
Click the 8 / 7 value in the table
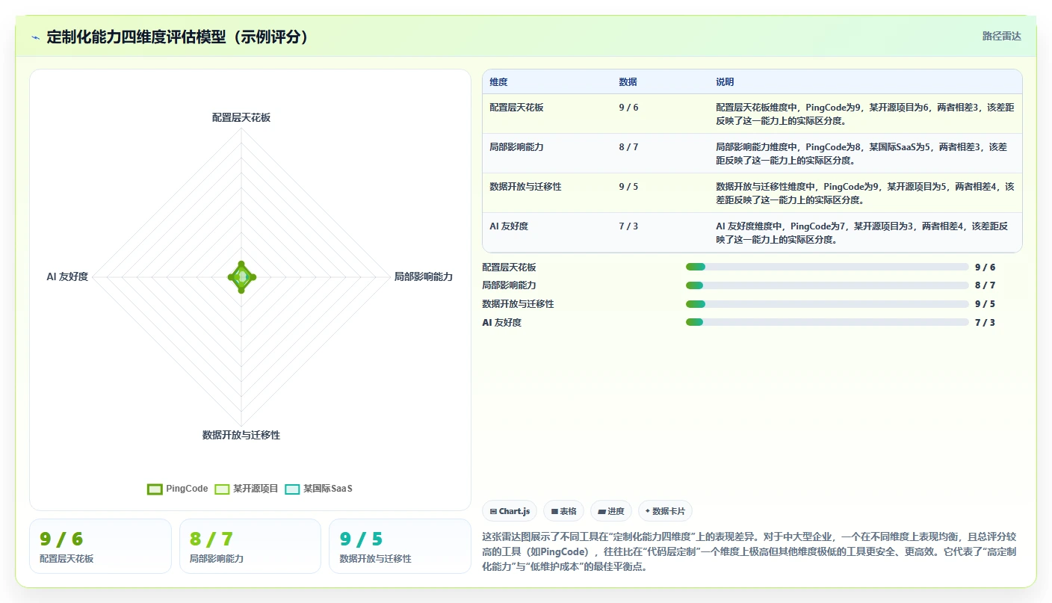pyautogui.click(x=628, y=147)
